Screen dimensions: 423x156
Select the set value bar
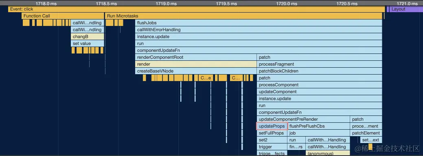click(88, 44)
